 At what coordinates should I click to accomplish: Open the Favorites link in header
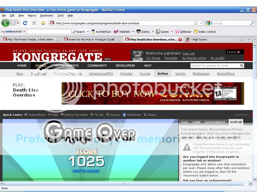coord(171,58)
